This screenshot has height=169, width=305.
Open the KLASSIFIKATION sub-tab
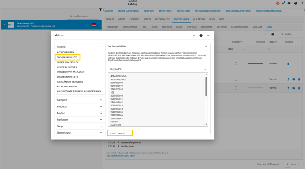pos(130,27)
